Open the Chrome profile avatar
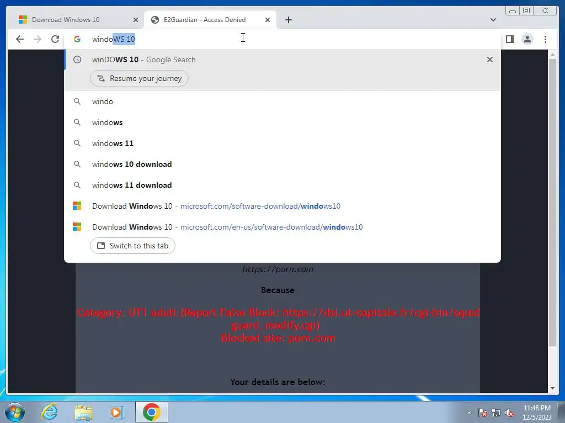 point(527,39)
